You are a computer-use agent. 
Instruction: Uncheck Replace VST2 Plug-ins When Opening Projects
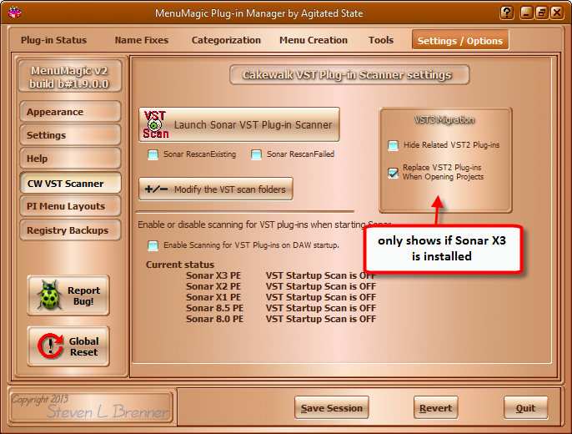393,173
